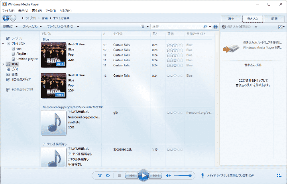287x184 pixels.
Task: Adjust the volume slider
Action: tap(183, 176)
